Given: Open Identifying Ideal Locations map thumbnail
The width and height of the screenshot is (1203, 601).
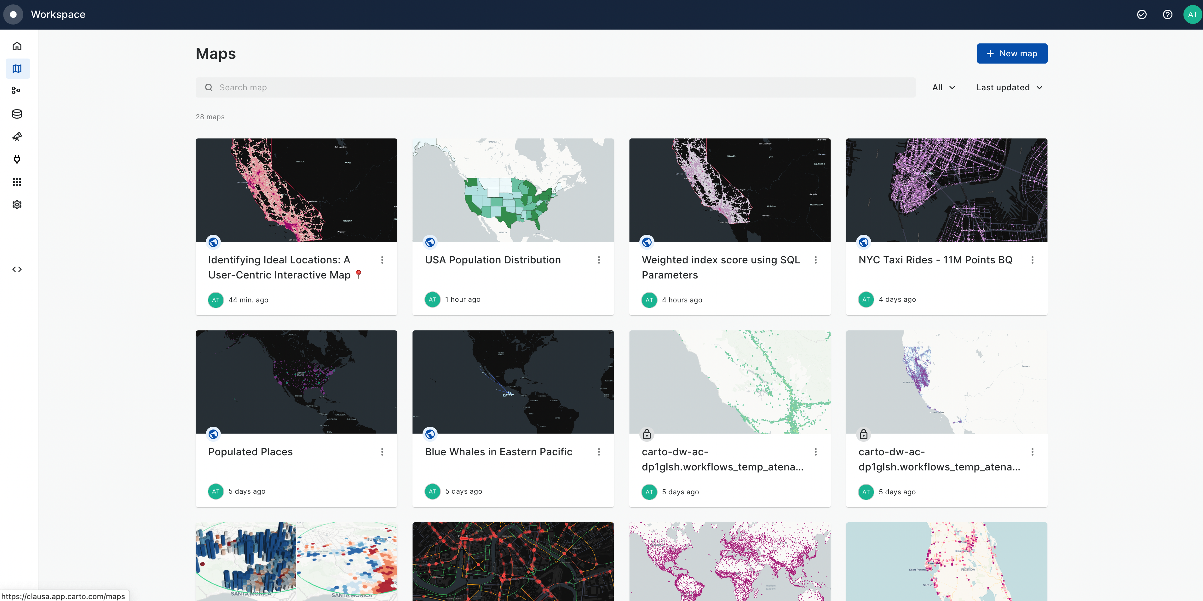Looking at the screenshot, I should point(296,190).
